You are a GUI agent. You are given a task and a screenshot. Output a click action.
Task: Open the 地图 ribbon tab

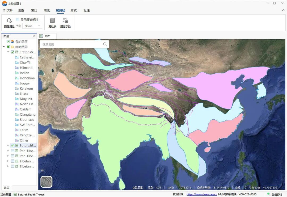coord(21,10)
